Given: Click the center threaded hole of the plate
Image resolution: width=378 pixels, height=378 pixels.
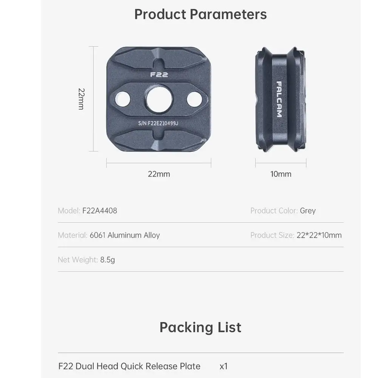Looking at the screenshot, I should [x=160, y=100].
